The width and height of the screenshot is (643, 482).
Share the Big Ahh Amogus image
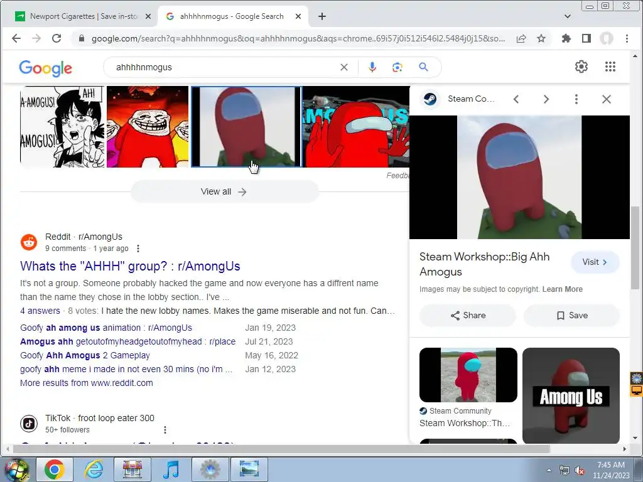coord(468,315)
